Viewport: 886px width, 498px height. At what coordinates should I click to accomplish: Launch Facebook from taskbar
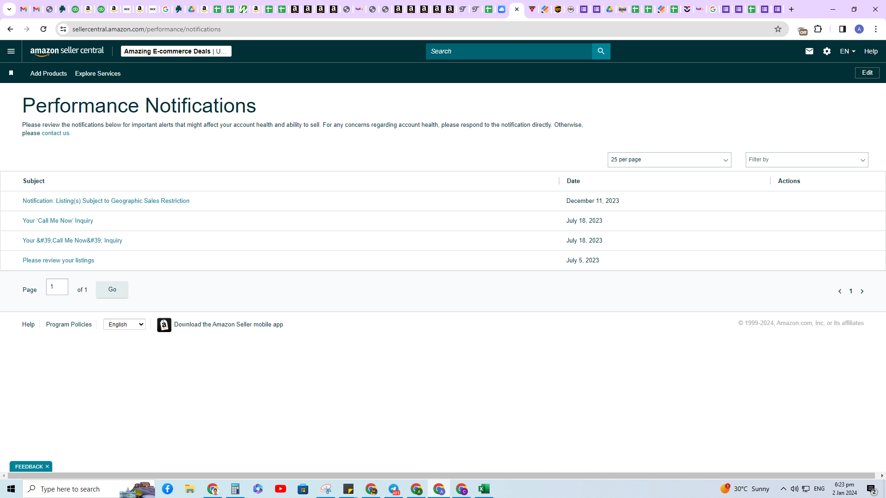pyautogui.click(x=168, y=489)
